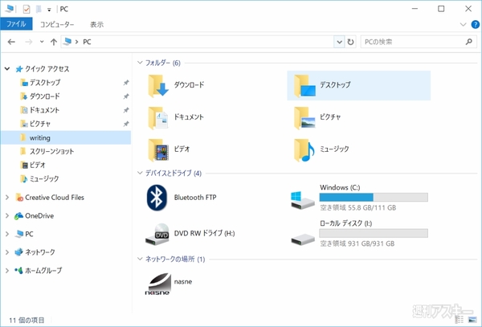Open the コンピューター ribbon tab
Image resolution: width=482 pixels, height=327 pixels.
[x=57, y=24]
